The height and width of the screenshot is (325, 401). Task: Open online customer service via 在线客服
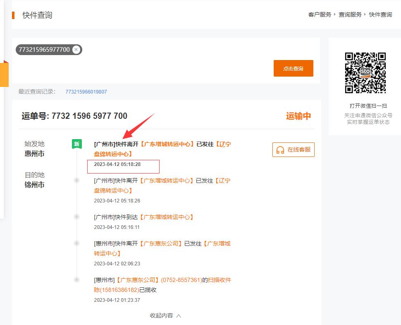tap(293, 150)
